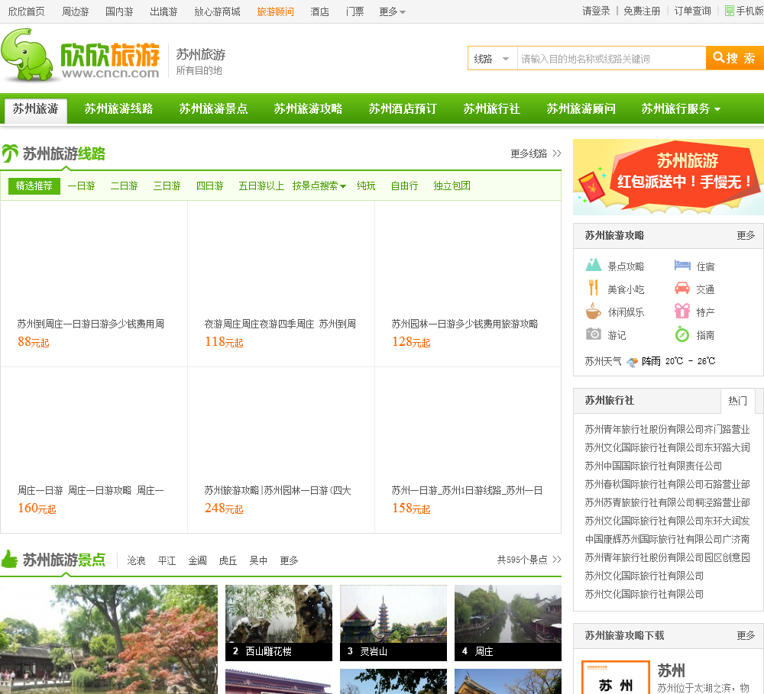The width and height of the screenshot is (764, 694).
Task: Switch to the 一日游 tab
Action: coord(81,186)
